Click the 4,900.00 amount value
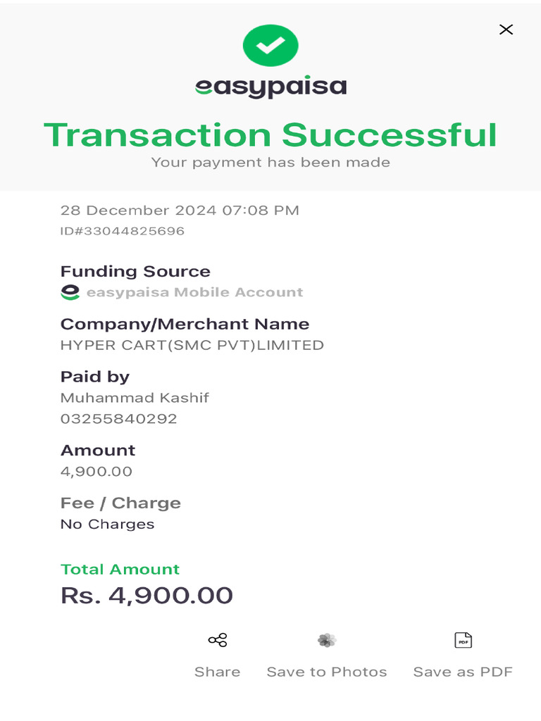541x721 pixels. (97, 471)
